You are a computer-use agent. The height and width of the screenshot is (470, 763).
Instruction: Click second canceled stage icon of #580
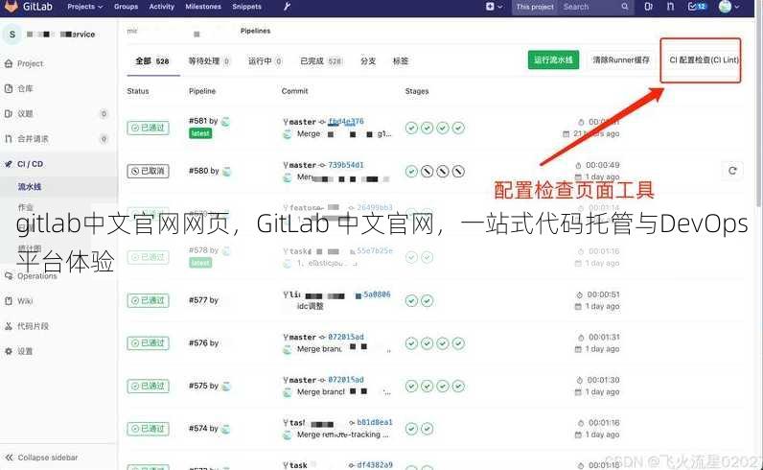pos(443,172)
